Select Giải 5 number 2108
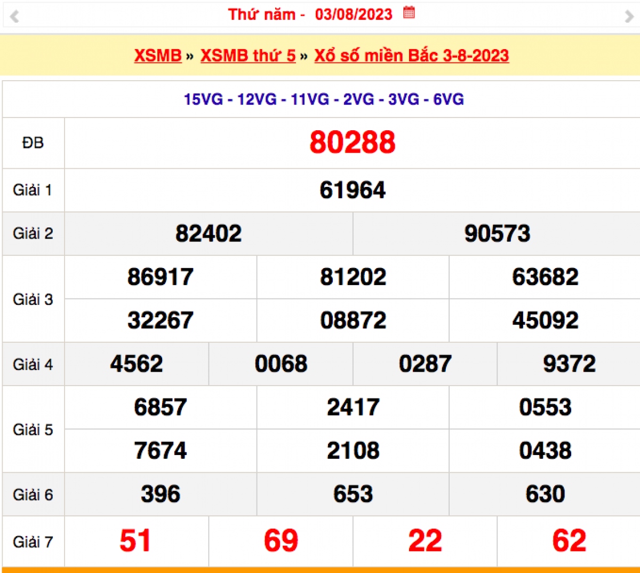This screenshot has width=640, height=573. [353, 451]
